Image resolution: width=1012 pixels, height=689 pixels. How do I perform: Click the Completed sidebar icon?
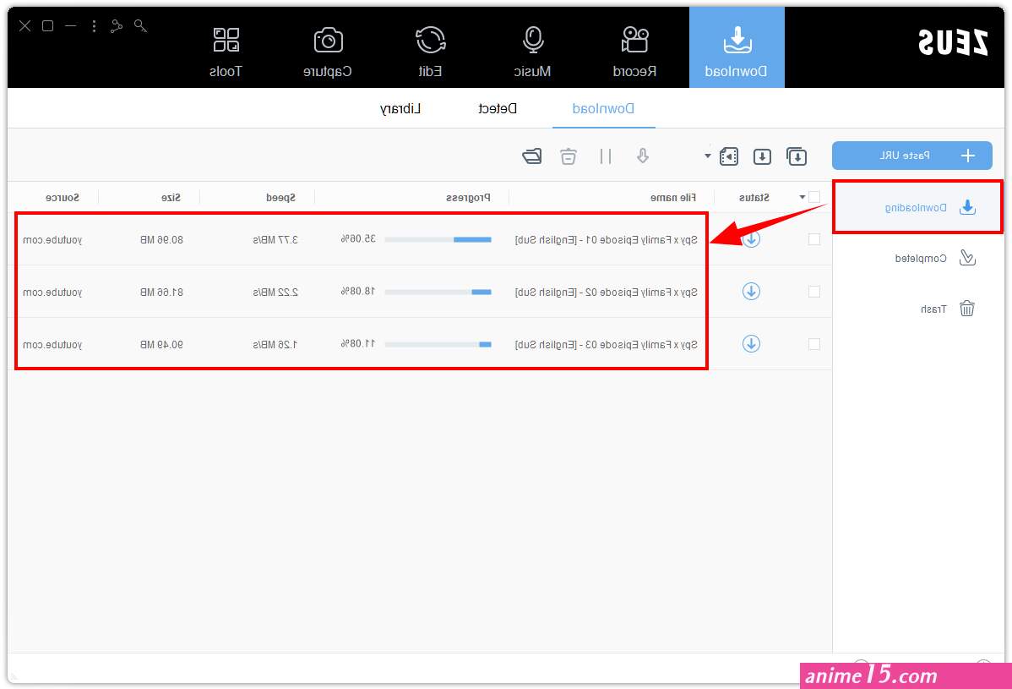point(967,258)
